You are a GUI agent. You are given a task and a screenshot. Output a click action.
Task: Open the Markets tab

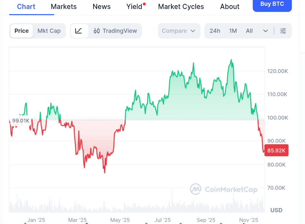[64, 7]
